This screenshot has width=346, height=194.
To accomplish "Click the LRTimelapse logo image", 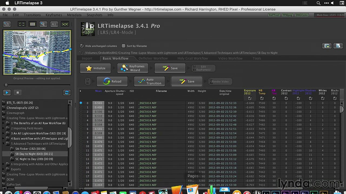I will click(88, 29).
